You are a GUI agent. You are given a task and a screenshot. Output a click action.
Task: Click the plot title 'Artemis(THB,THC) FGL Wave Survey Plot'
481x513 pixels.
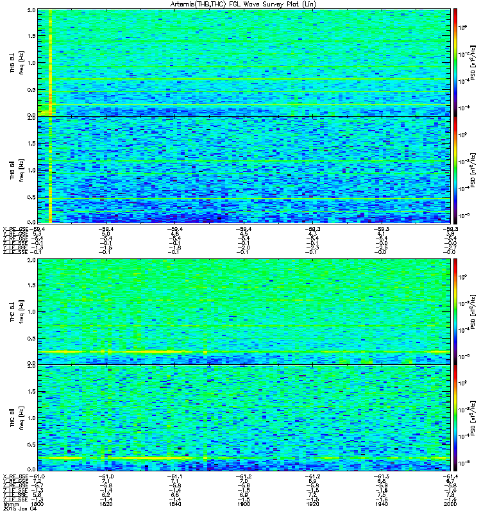[243, 4]
